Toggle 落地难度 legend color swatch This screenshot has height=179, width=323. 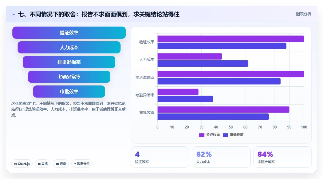coord(225,135)
